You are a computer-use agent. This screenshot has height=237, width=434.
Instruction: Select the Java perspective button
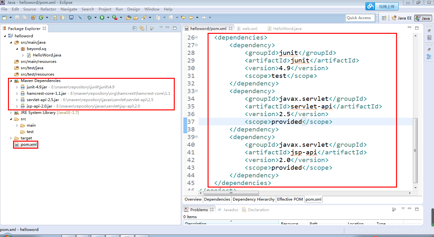pyautogui.click(x=423, y=18)
